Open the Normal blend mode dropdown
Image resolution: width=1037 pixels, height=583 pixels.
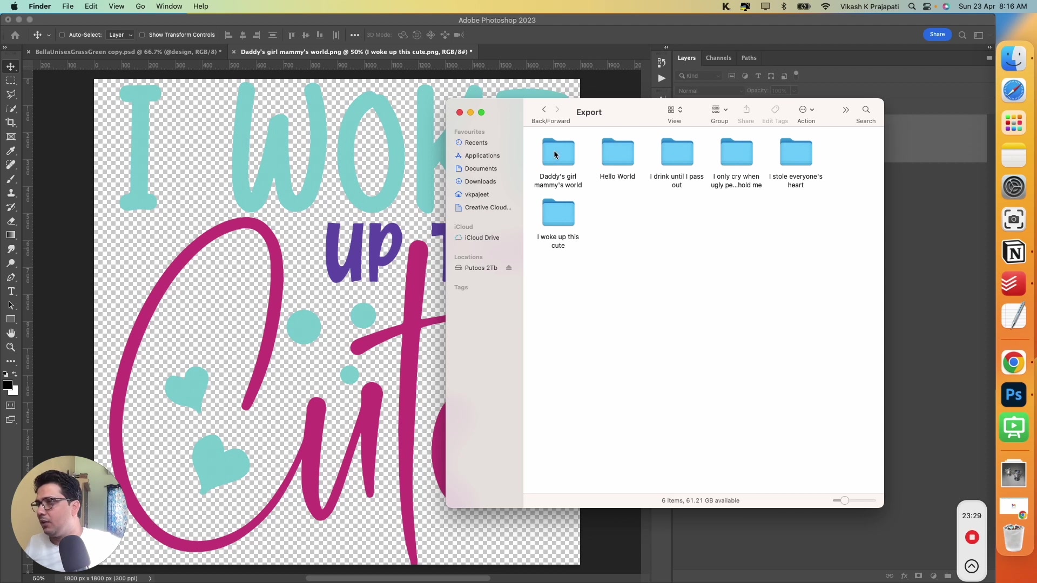[709, 91]
